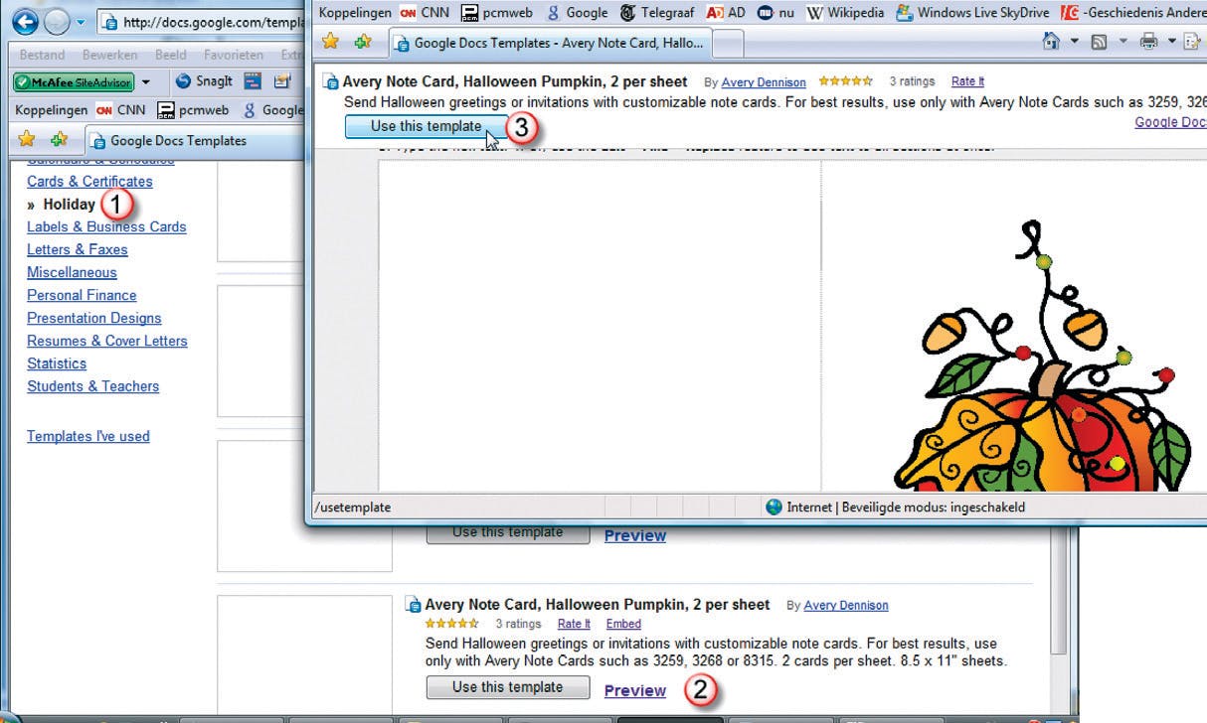Open the Statistics category

point(57,363)
